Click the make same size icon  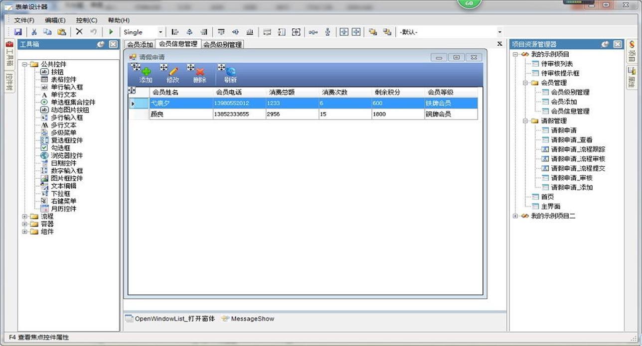click(x=296, y=32)
